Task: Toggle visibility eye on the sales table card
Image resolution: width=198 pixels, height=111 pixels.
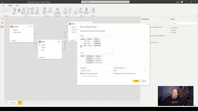Action: point(58,42)
